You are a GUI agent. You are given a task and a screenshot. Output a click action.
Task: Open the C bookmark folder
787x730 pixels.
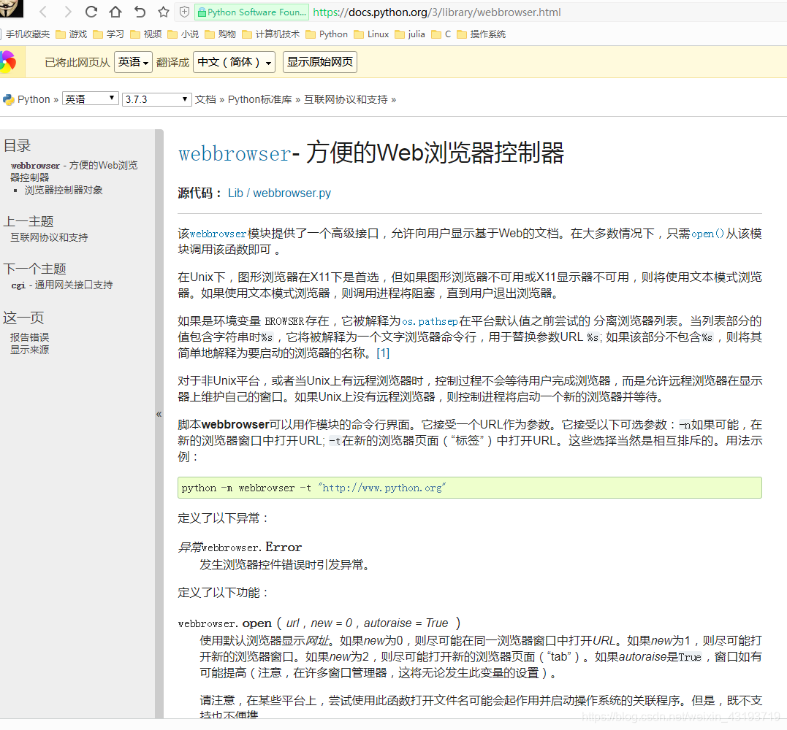(x=441, y=34)
